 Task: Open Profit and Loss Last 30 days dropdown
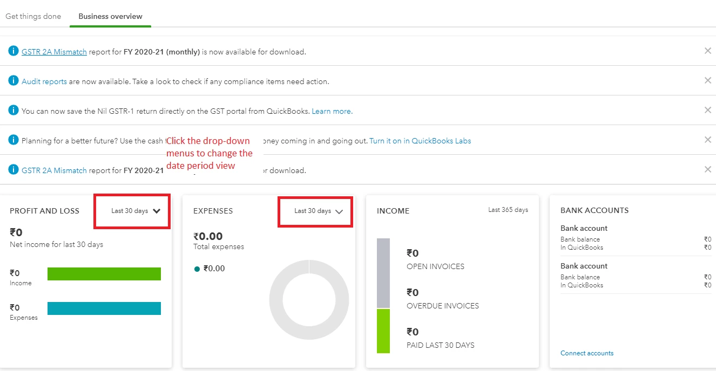click(136, 211)
